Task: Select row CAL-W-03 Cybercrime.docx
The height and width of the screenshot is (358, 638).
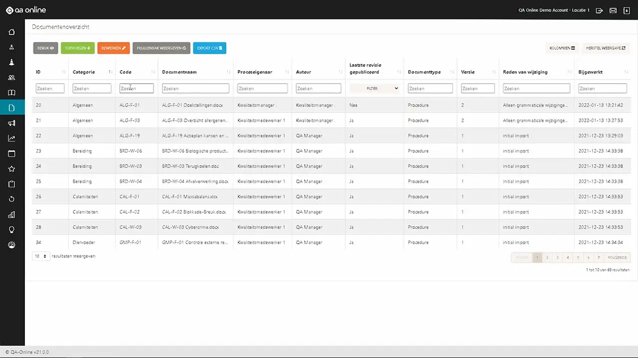Action: pos(331,227)
